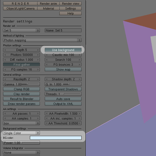The height and width of the screenshot is (156, 156).
Task: Decrease Depth 5 with left arrow
Action: coord(5,50)
